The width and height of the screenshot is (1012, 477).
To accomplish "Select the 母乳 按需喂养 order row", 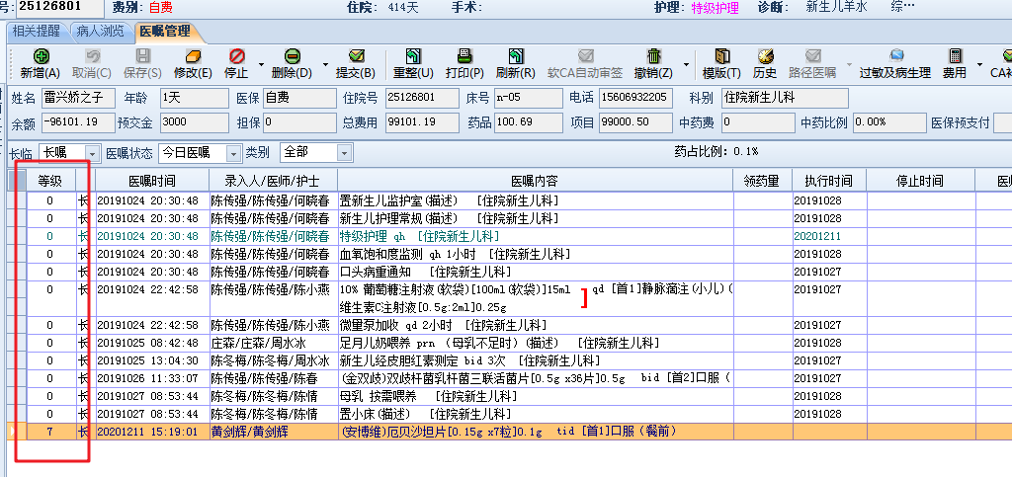I will 510,395.
